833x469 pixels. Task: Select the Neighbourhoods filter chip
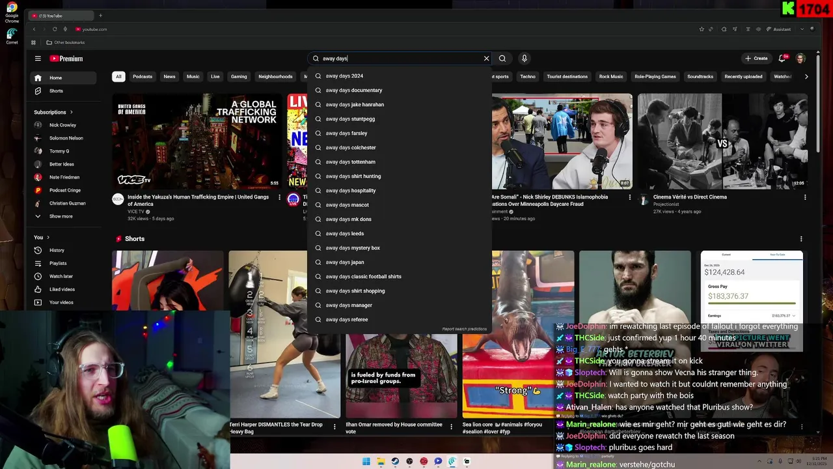[x=275, y=76]
